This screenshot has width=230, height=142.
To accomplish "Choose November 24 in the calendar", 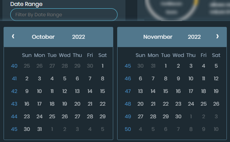I will (191, 104).
